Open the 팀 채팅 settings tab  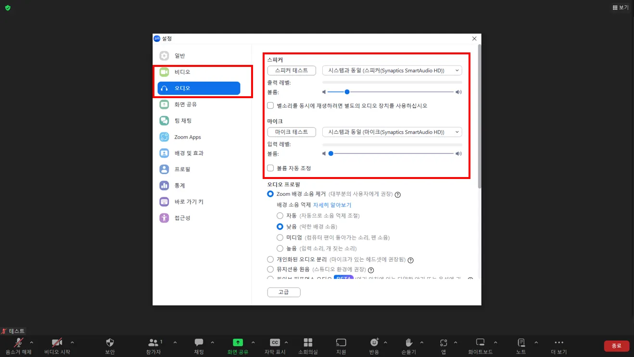(199, 121)
